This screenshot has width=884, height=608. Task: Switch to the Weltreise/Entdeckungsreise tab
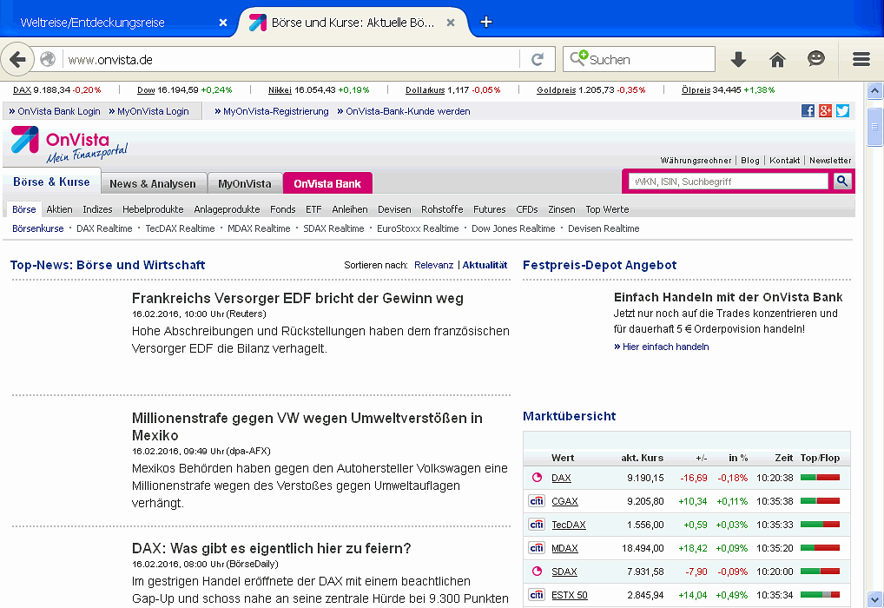point(92,23)
